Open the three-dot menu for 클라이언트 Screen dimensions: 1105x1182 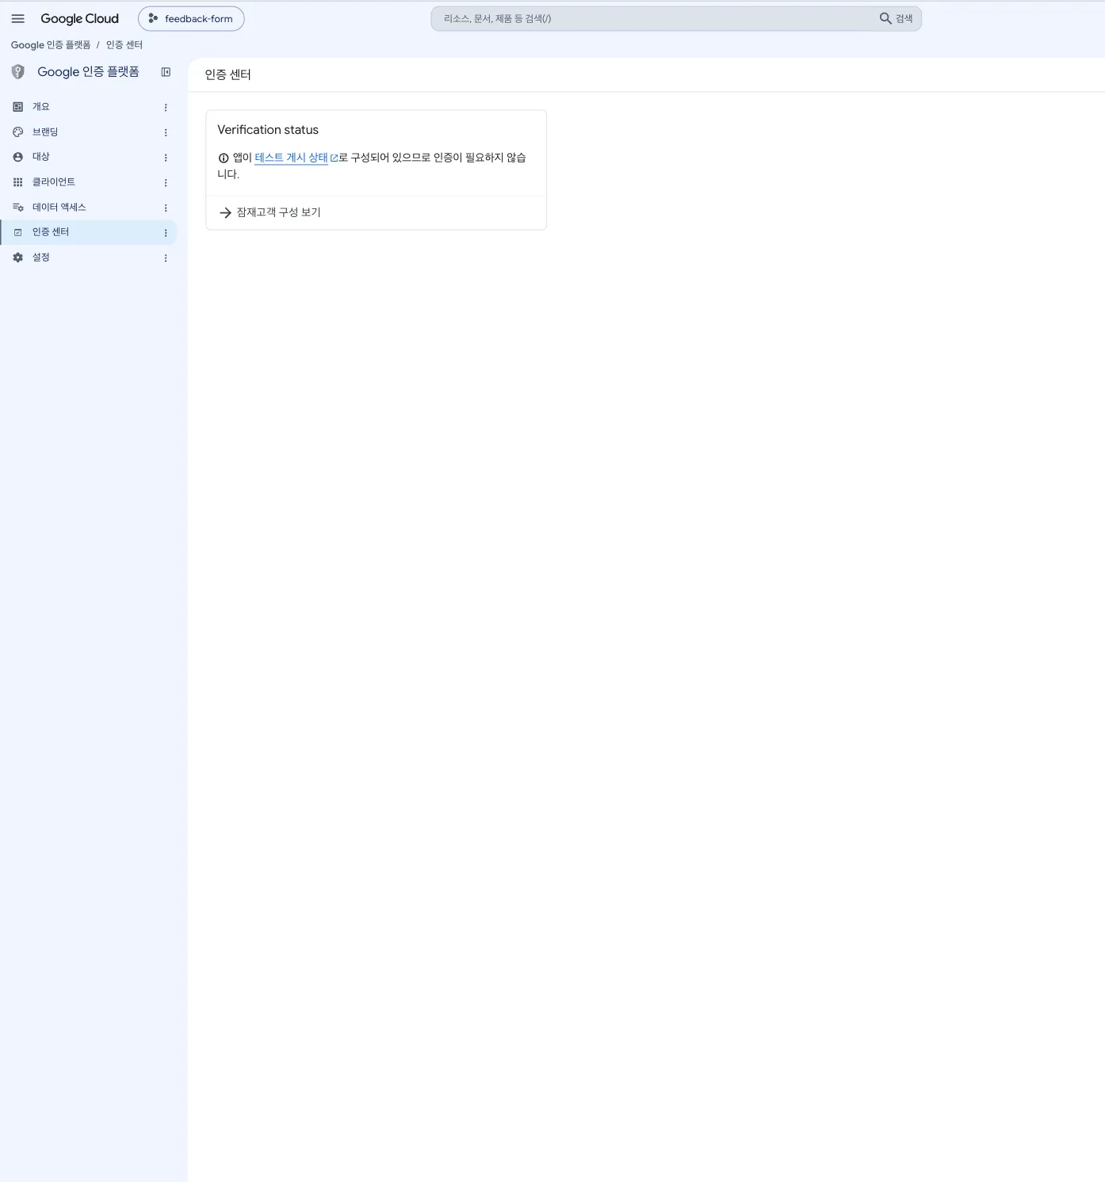(166, 183)
